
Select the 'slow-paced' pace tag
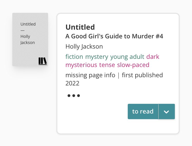tap(133, 65)
